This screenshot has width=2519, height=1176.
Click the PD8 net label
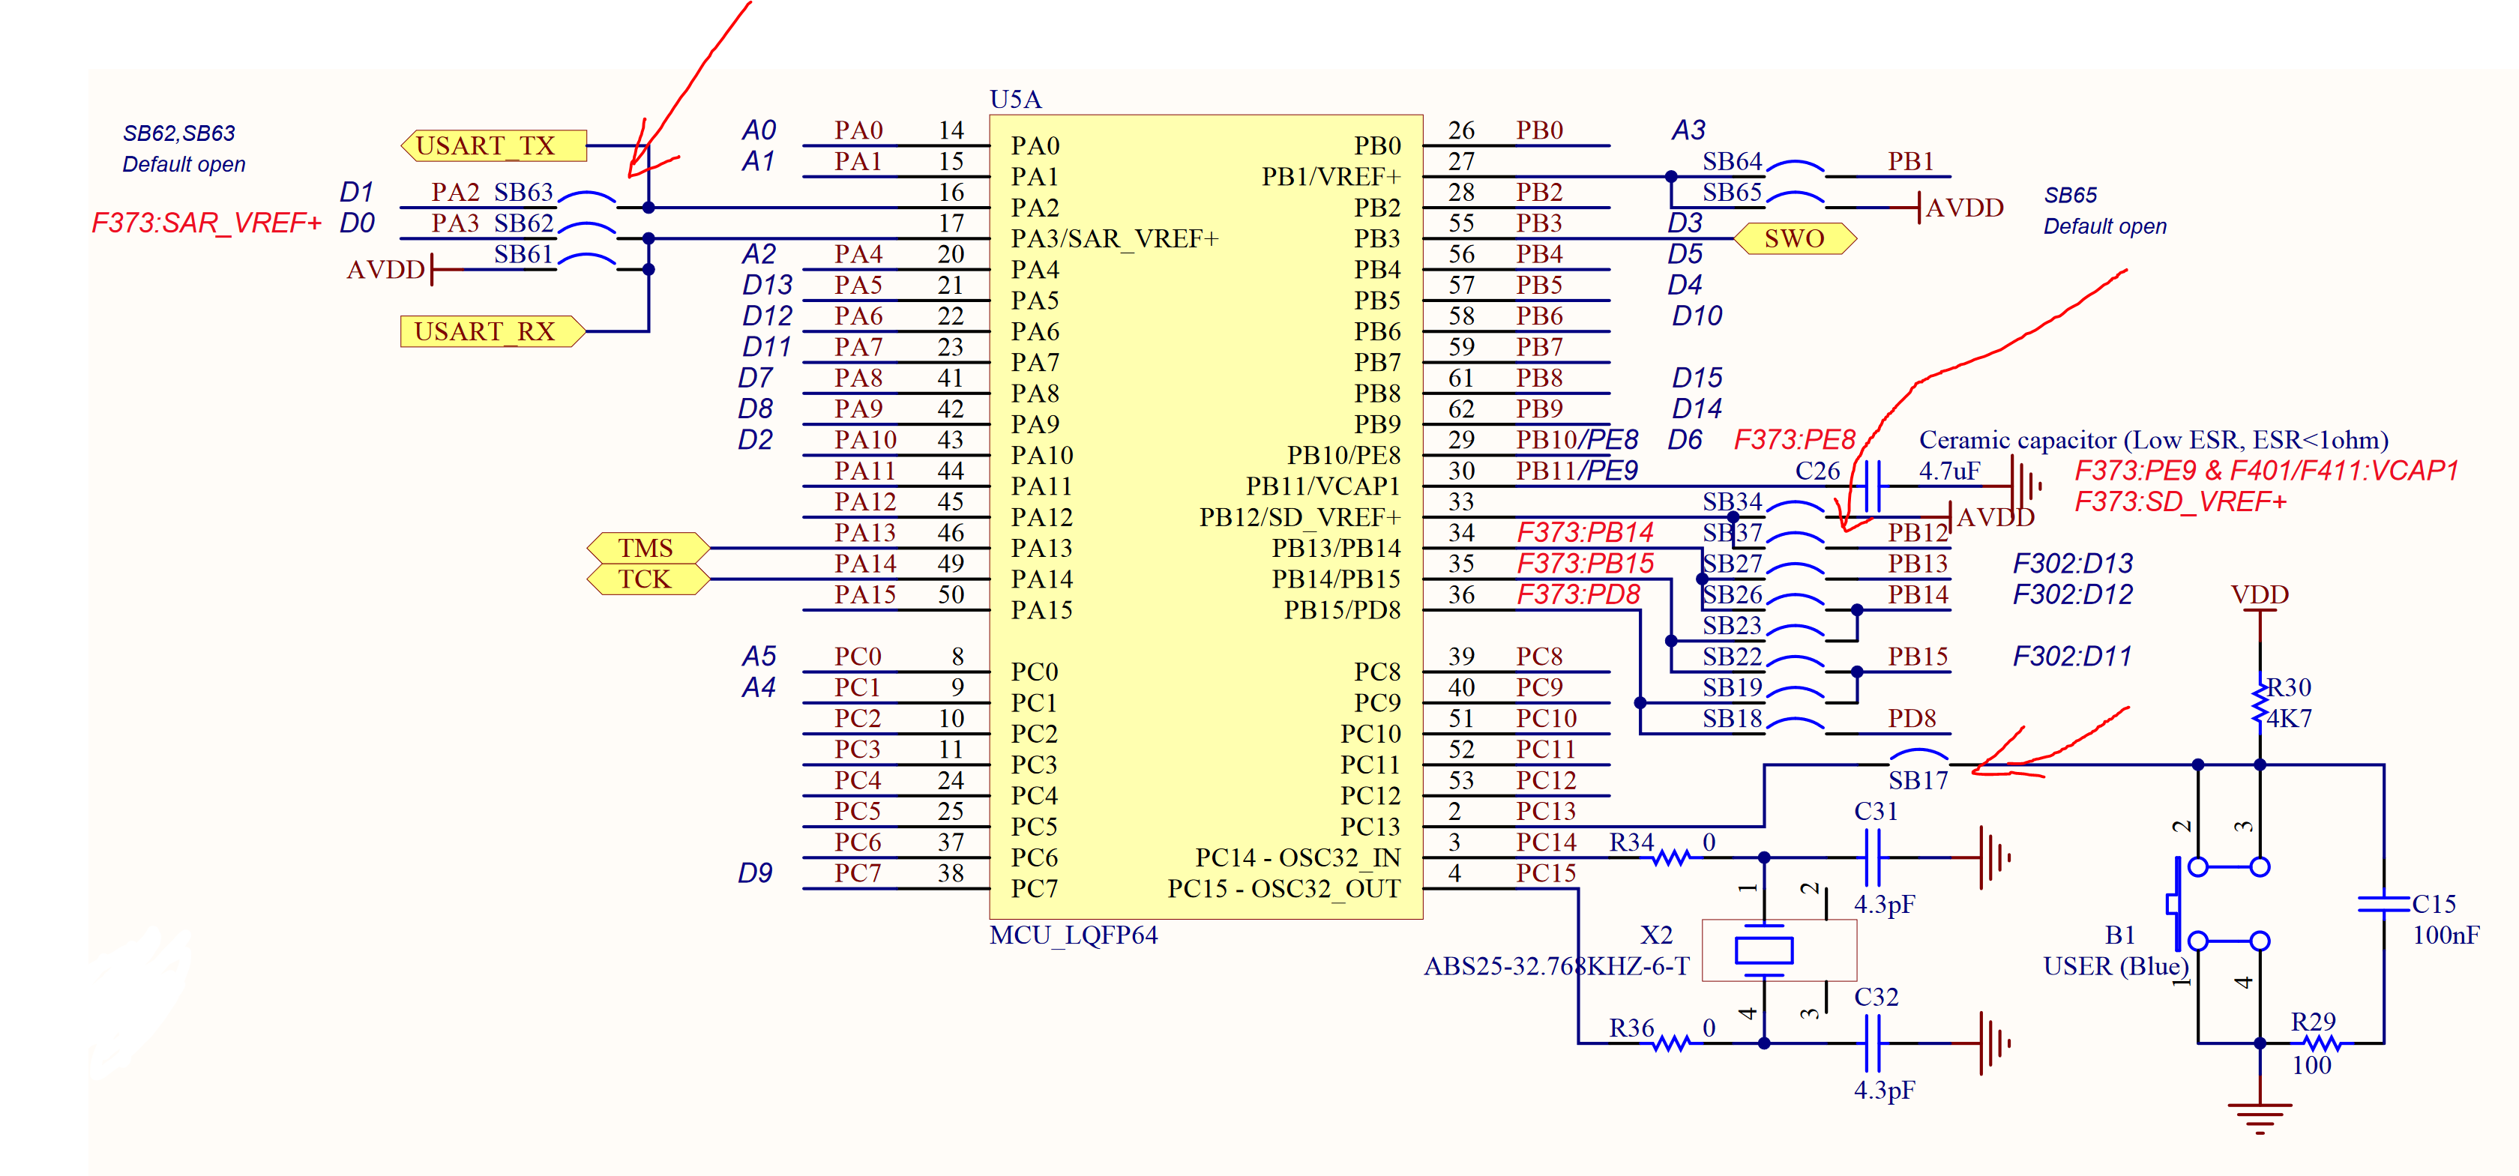click(1912, 719)
